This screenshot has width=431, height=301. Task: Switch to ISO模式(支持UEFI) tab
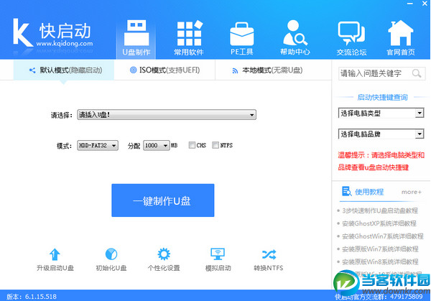pyautogui.click(x=164, y=70)
